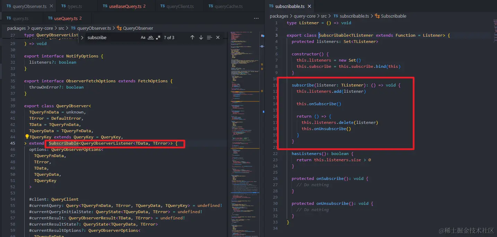Click 'listeners?: boolean' line
Image resolution: width=497 pixels, height=237 pixels.
[x=53, y=62]
